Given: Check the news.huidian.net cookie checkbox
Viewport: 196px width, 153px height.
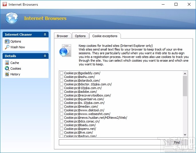Looking at the screenshot, I should pyautogui.click(x=61, y=118).
